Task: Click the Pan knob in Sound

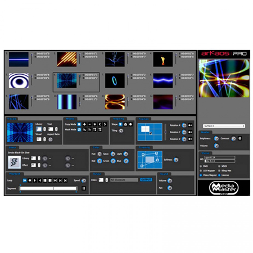Action: tap(170, 188)
